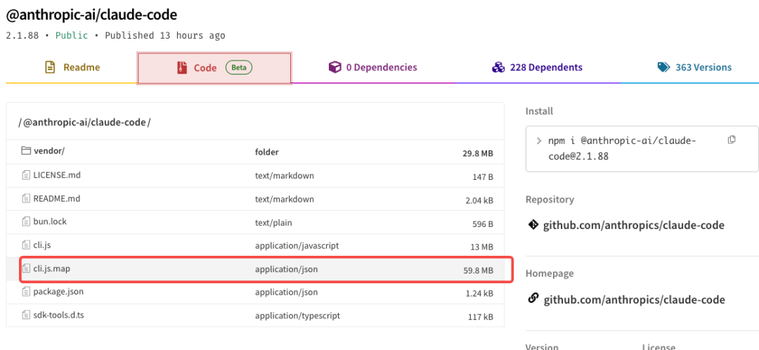Click the npm i install command text
Image resolution: width=759 pixels, height=350 pixels.
point(621,148)
